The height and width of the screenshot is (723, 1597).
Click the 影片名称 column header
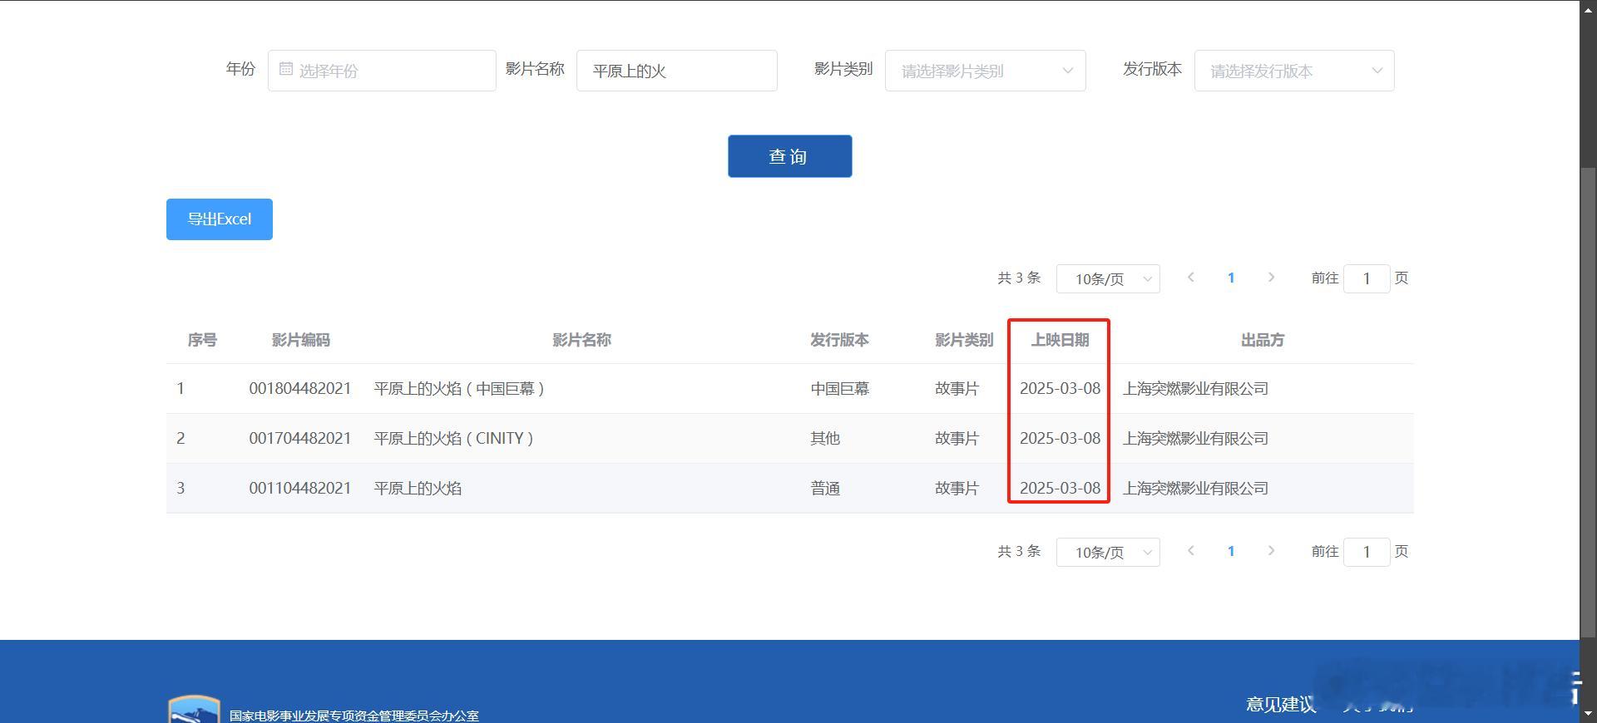pos(582,340)
